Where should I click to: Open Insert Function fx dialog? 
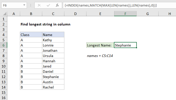57,5
